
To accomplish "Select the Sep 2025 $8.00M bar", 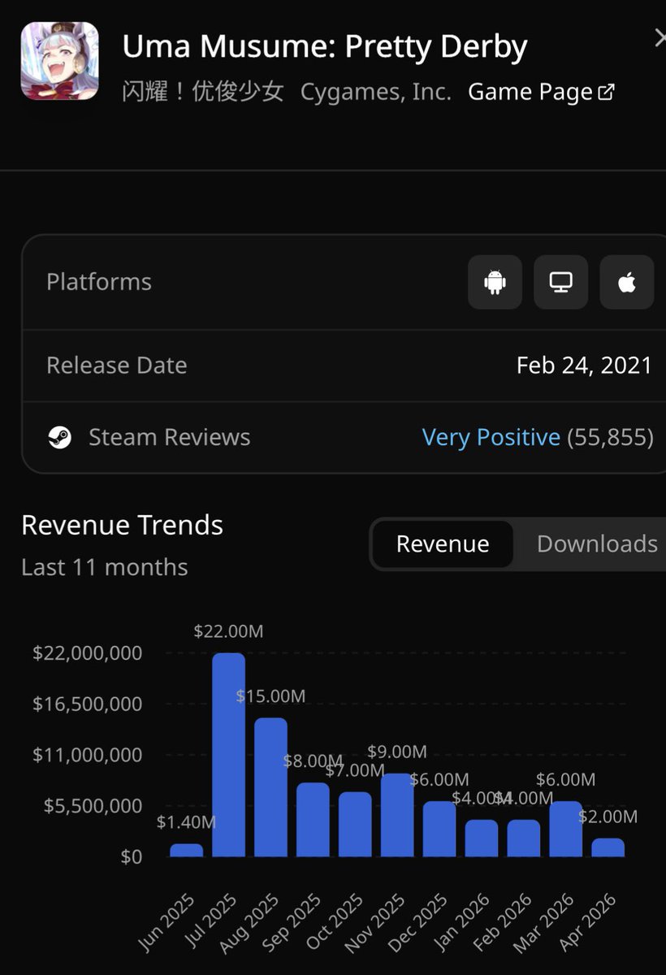I will tap(314, 820).
